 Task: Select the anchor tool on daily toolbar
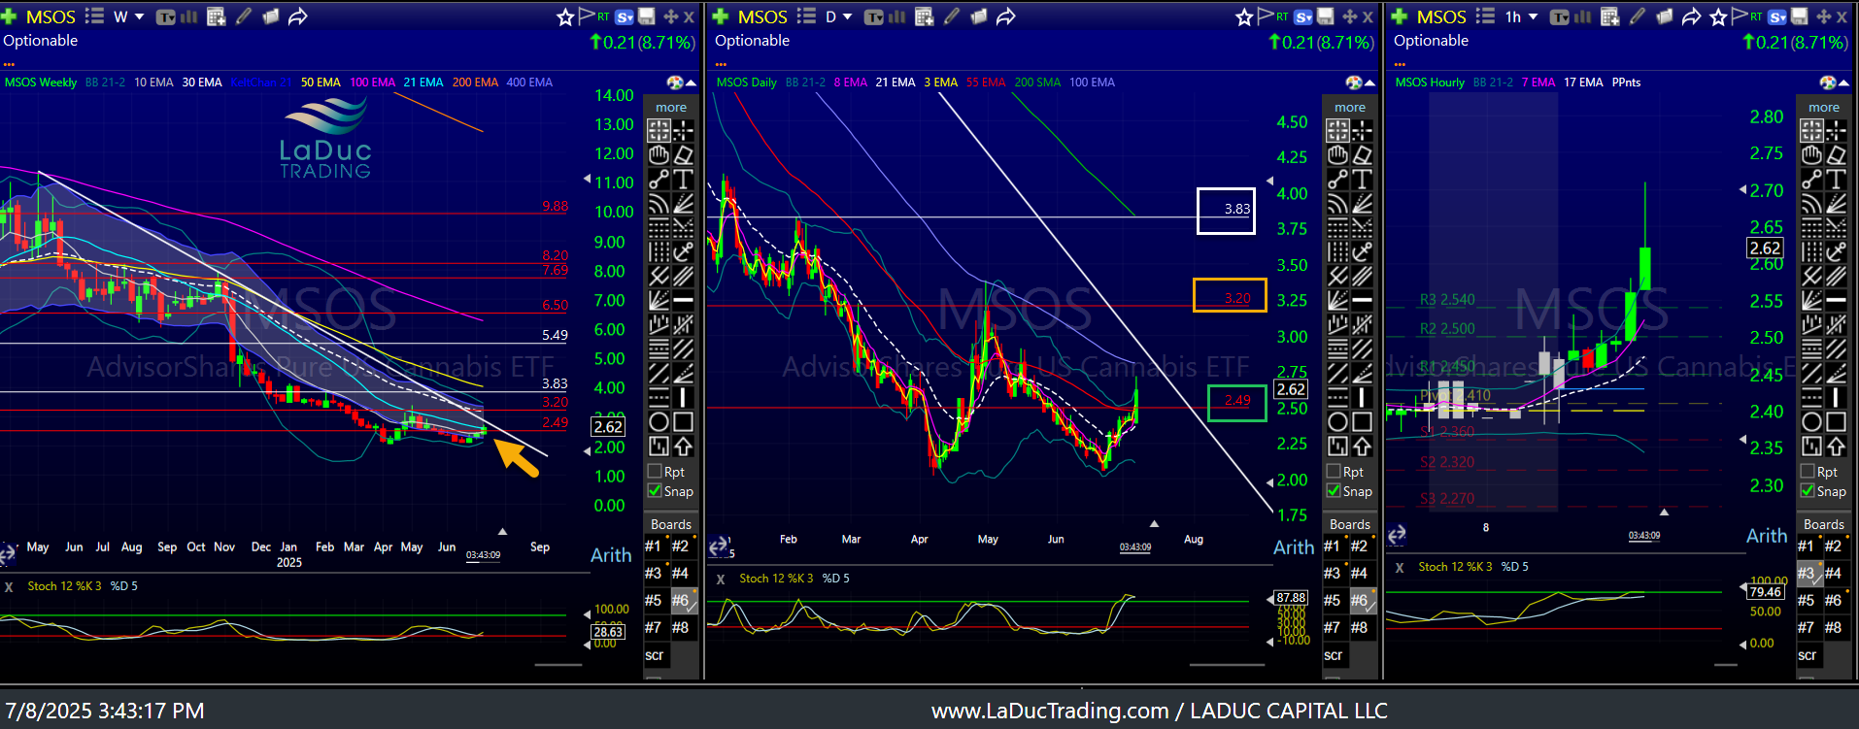tap(1363, 251)
